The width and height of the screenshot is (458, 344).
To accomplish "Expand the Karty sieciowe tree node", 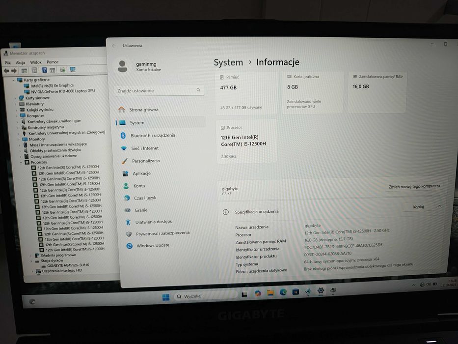I will pyautogui.click(x=15, y=99).
